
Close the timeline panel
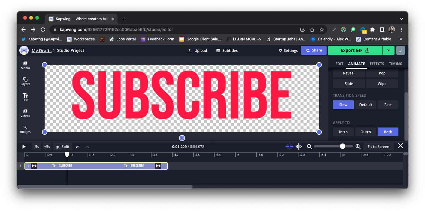tap(401, 146)
